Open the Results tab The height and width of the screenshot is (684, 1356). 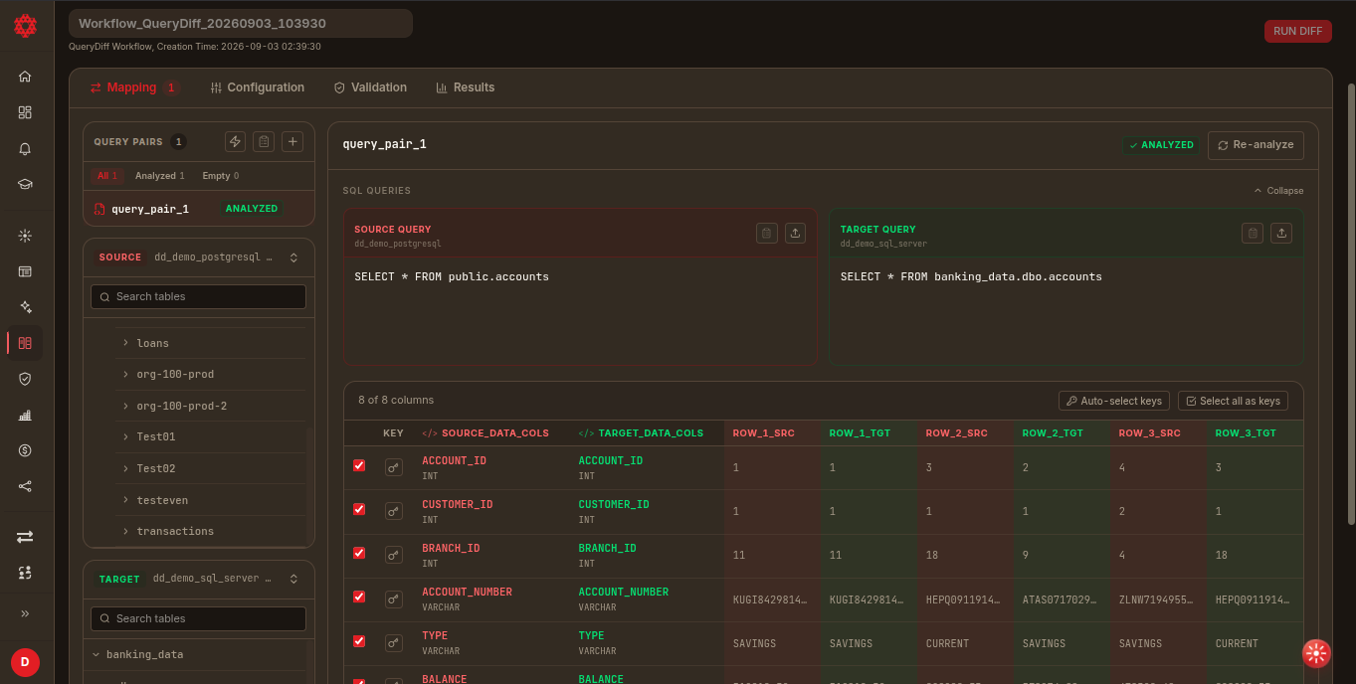tap(466, 87)
